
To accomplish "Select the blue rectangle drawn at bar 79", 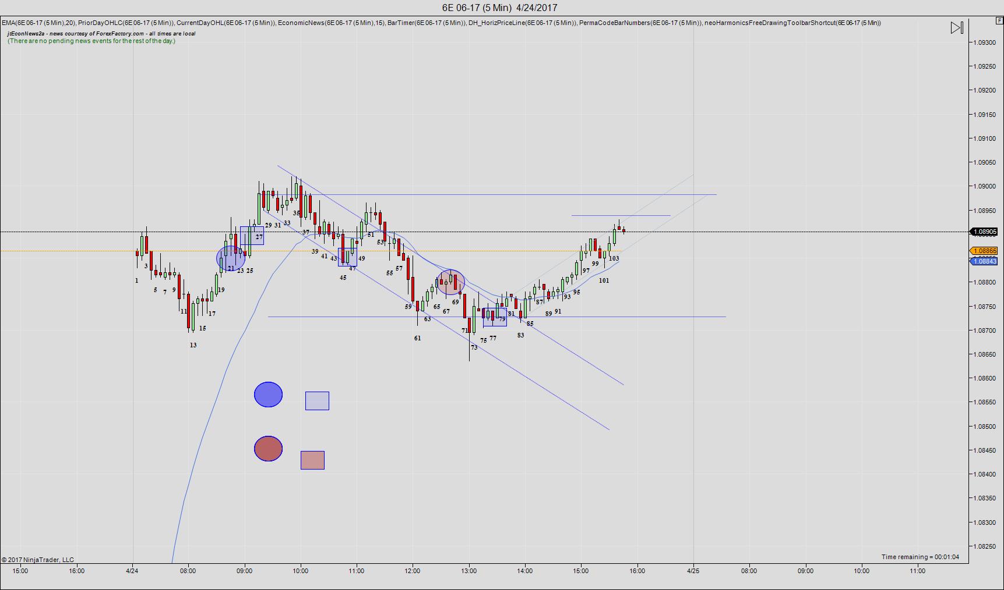I will click(x=495, y=317).
